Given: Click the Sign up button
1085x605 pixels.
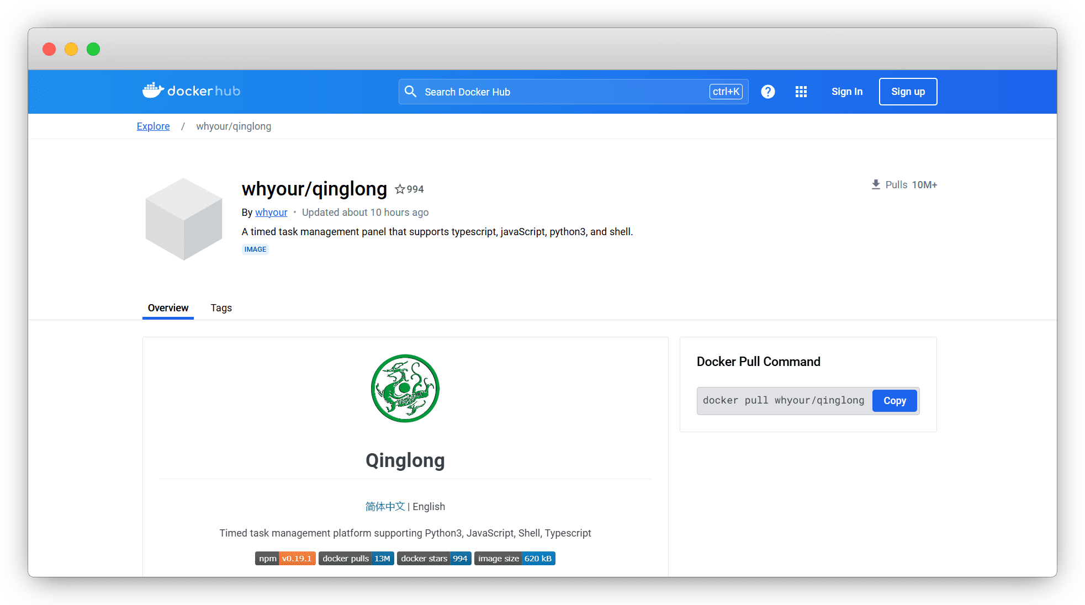Looking at the screenshot, I should pos(908,92).
